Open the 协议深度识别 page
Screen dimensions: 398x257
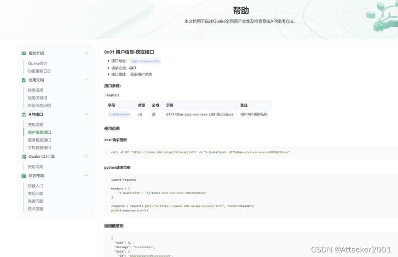pyautogui.click(x=40, y=106)
